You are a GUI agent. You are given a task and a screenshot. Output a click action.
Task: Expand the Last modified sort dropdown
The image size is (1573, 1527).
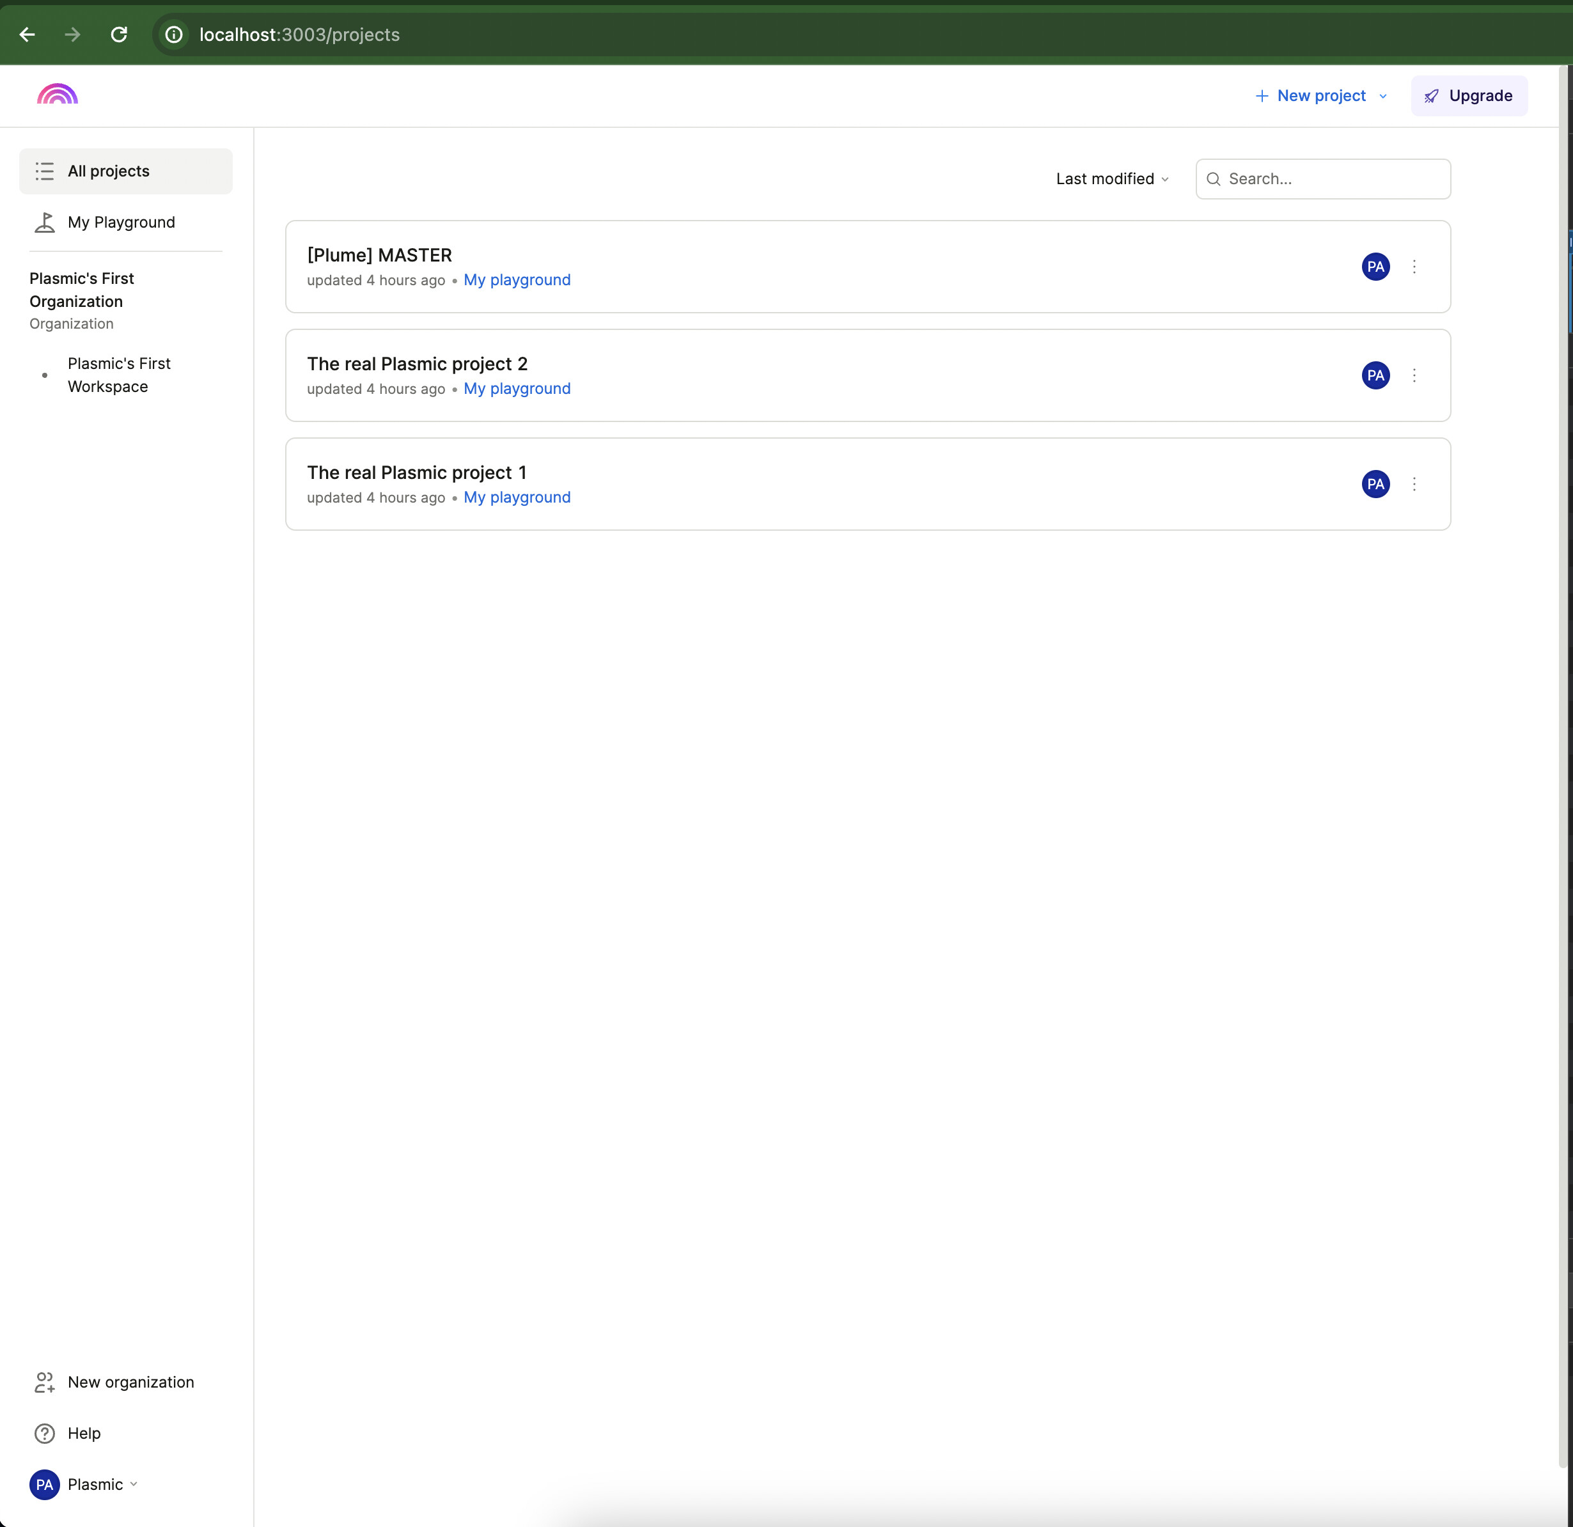[1111, 179]
